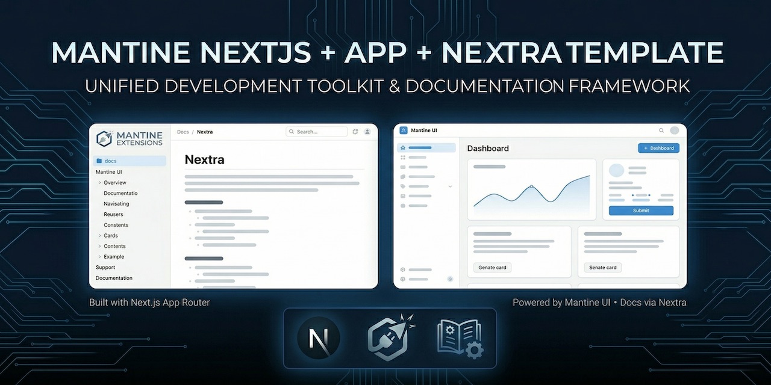Click inside the Search input field

click(x=317, y=131)
